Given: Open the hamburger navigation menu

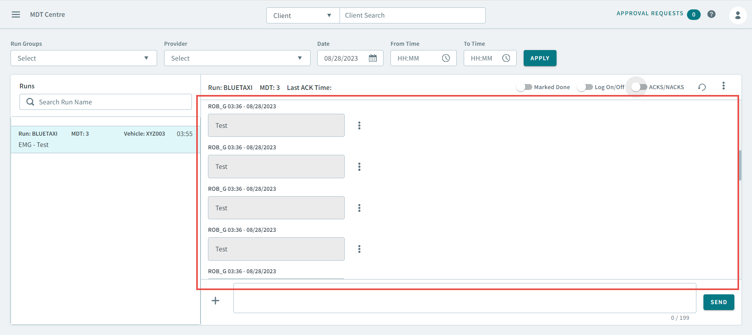Looking at the screenshot, I should (16, 14).
